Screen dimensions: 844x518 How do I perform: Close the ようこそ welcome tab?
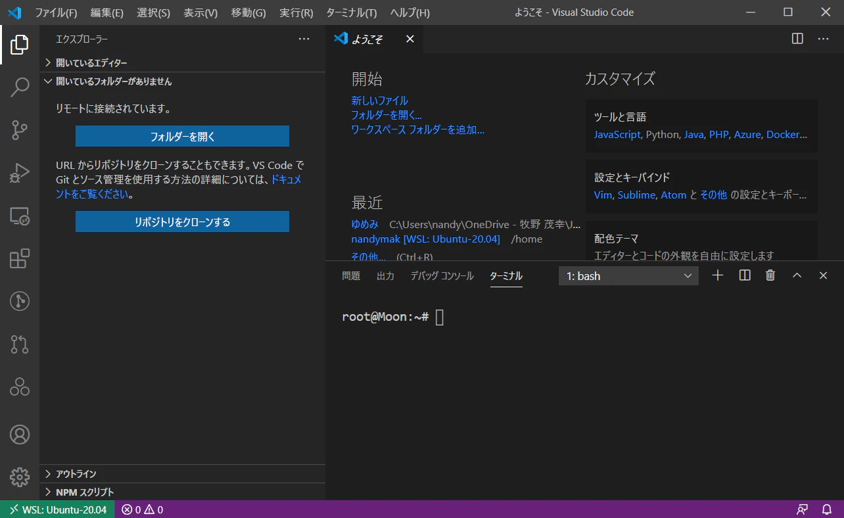coord(410,39)
